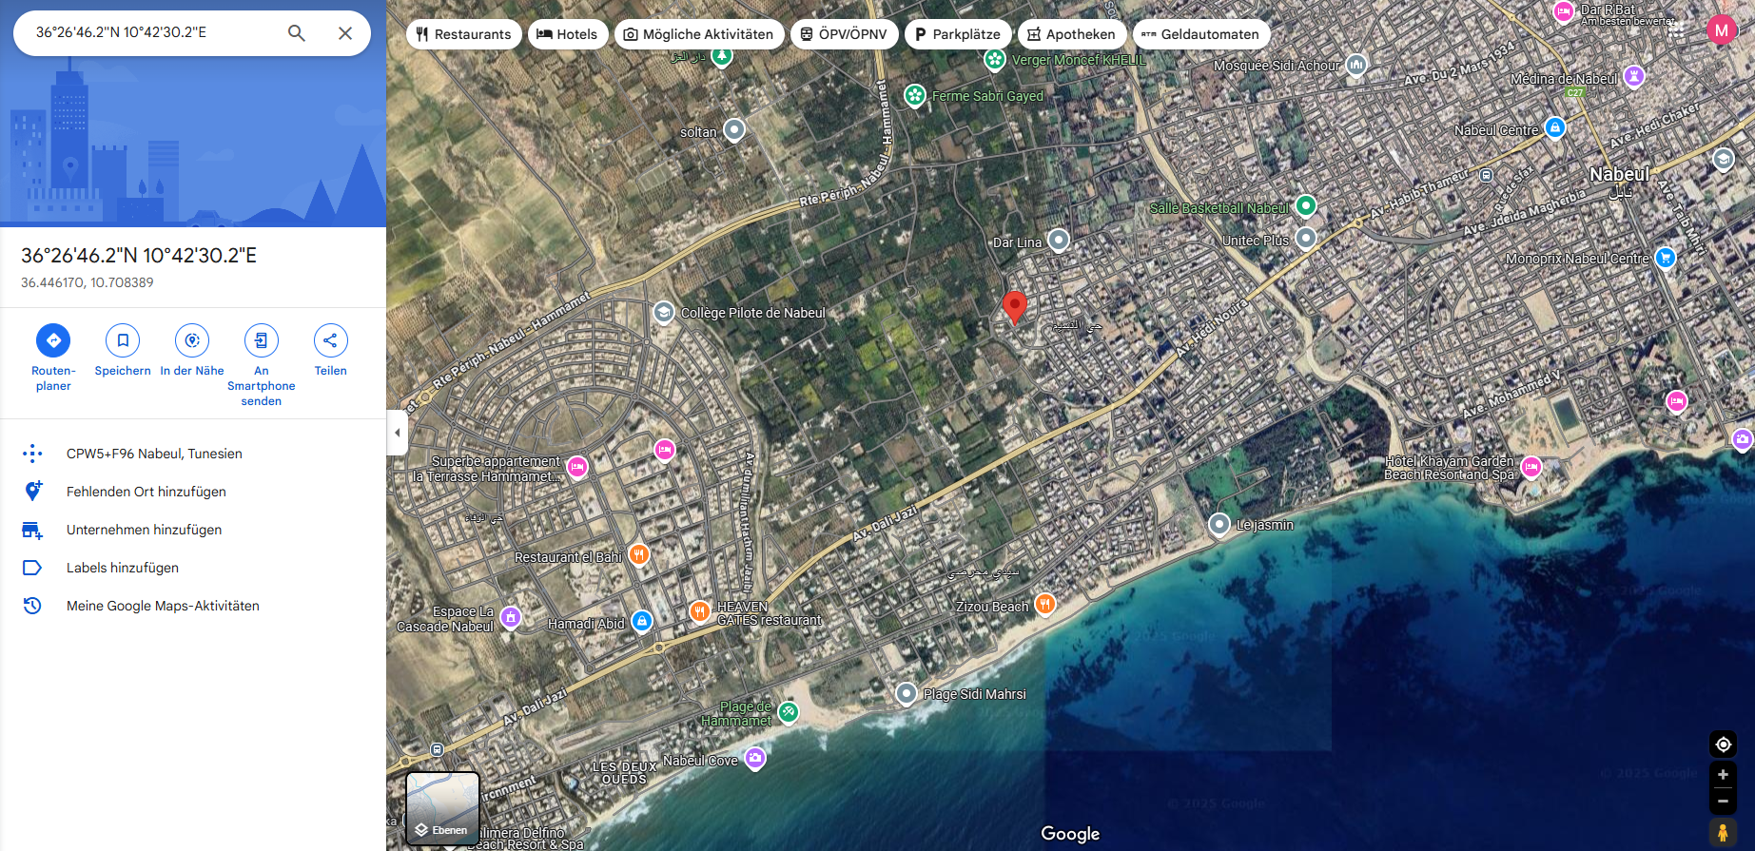The height and width of the screenshot is (851, 1755).
Task: Click the Zizou Beach restaurant marker
Action: point(1045,604)
